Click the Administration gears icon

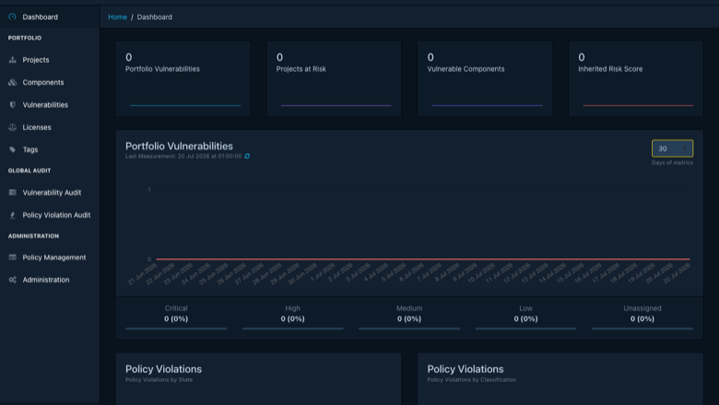pos(12,280)
